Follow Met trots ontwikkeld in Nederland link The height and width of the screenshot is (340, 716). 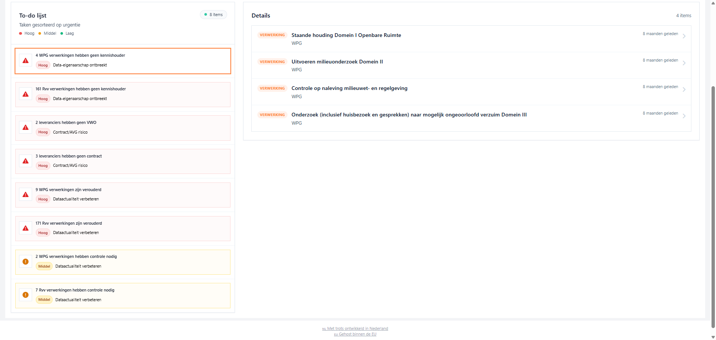point(357,329)
